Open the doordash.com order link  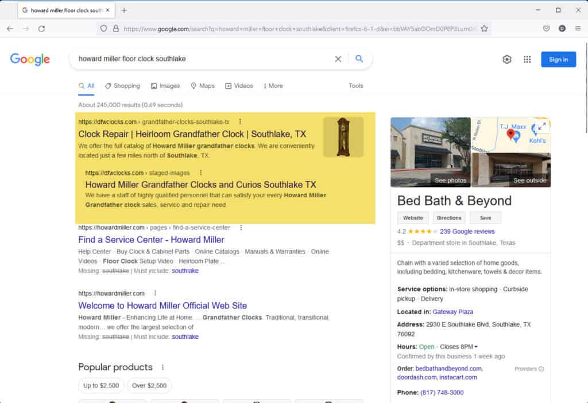click(417, 377)
